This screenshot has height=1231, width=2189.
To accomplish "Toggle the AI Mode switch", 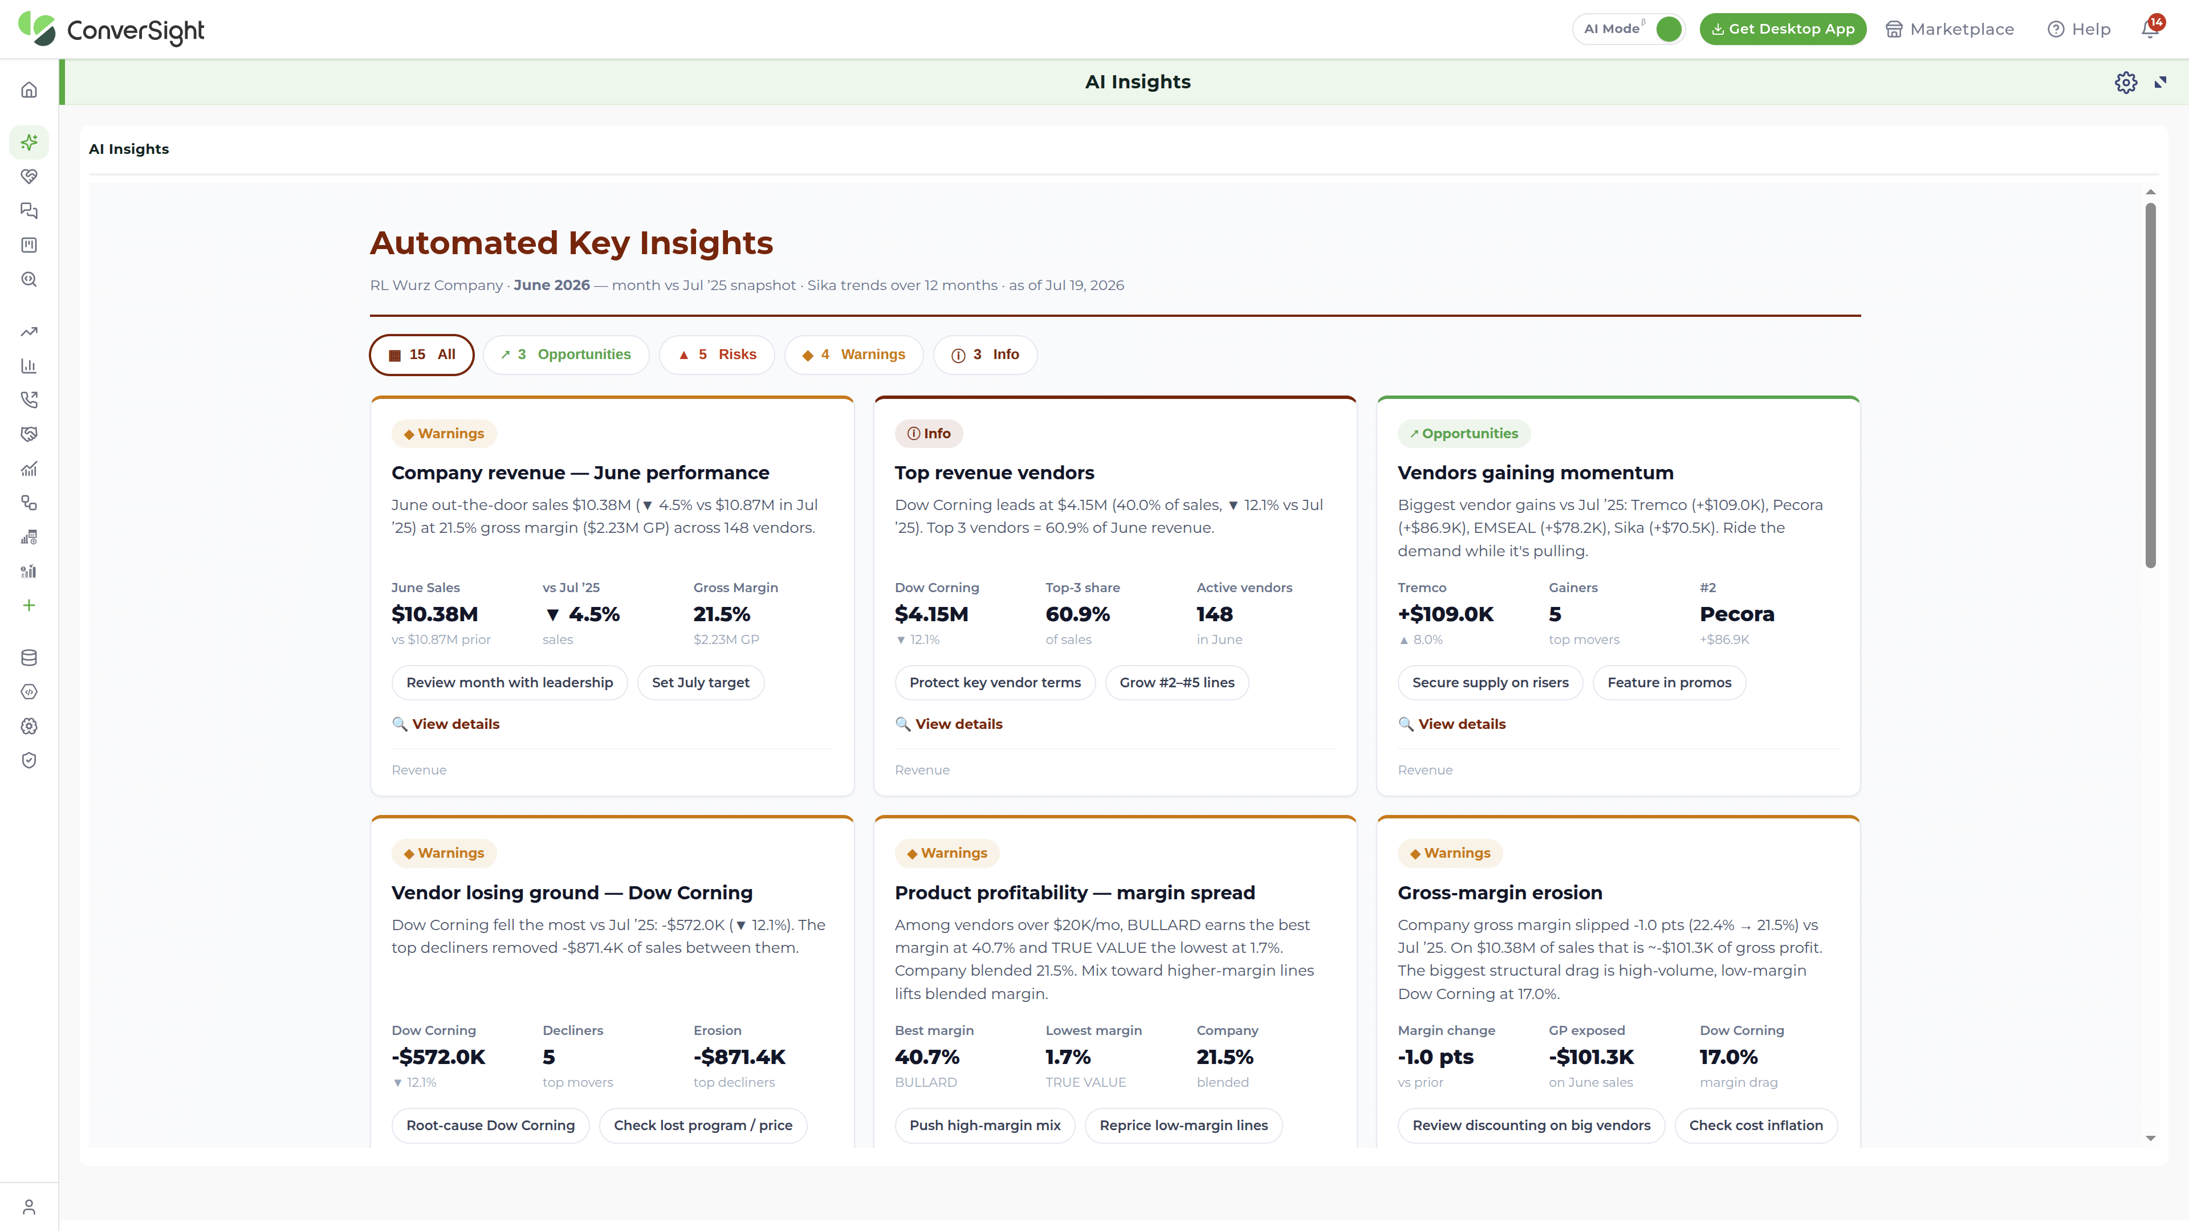I will [1668, 29].
